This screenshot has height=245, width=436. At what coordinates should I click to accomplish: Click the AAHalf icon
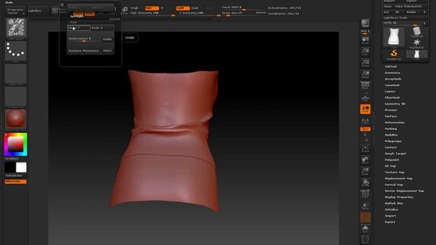tap(365, 74)
